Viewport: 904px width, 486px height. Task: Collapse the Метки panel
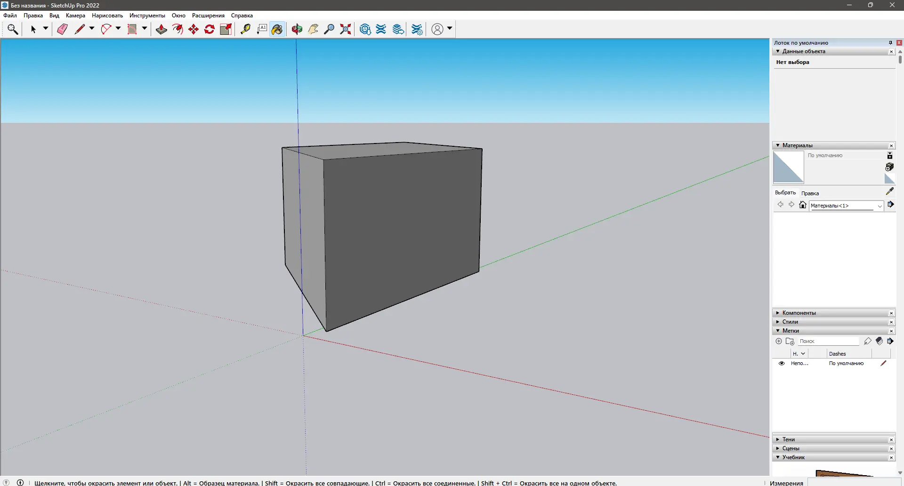coord(778,331)
